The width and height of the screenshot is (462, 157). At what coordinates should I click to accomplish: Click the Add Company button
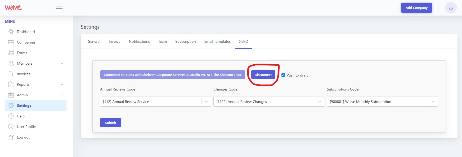[416, 8]
